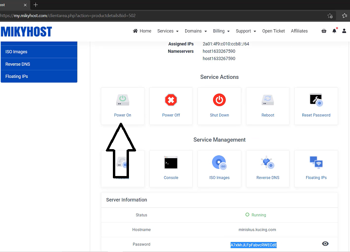Click the Running status text
Screen dimensions: 350x252
259,215
